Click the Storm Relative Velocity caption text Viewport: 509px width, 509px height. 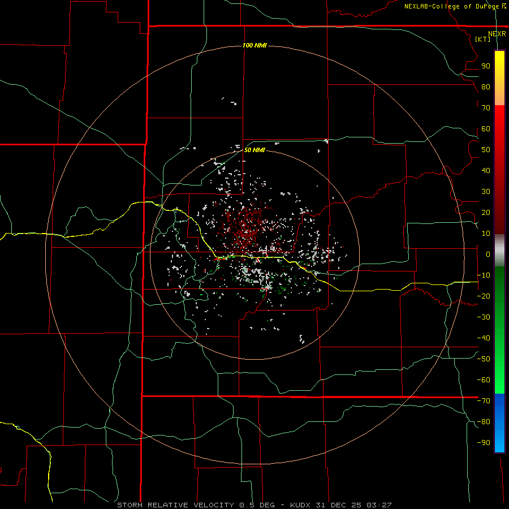coord(175,505)
